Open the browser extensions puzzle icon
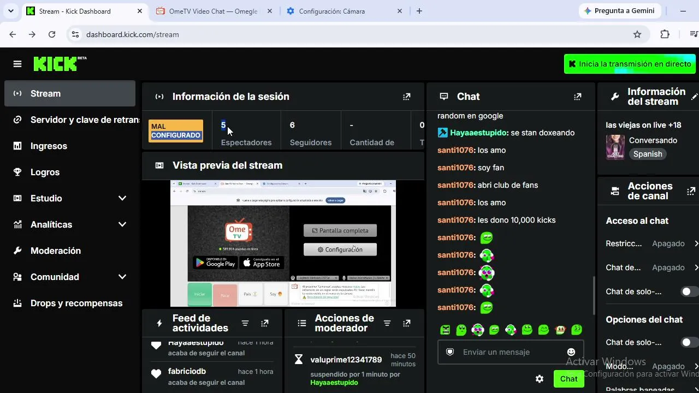Screen dimensions: 699x393 [x=665, y=34]
